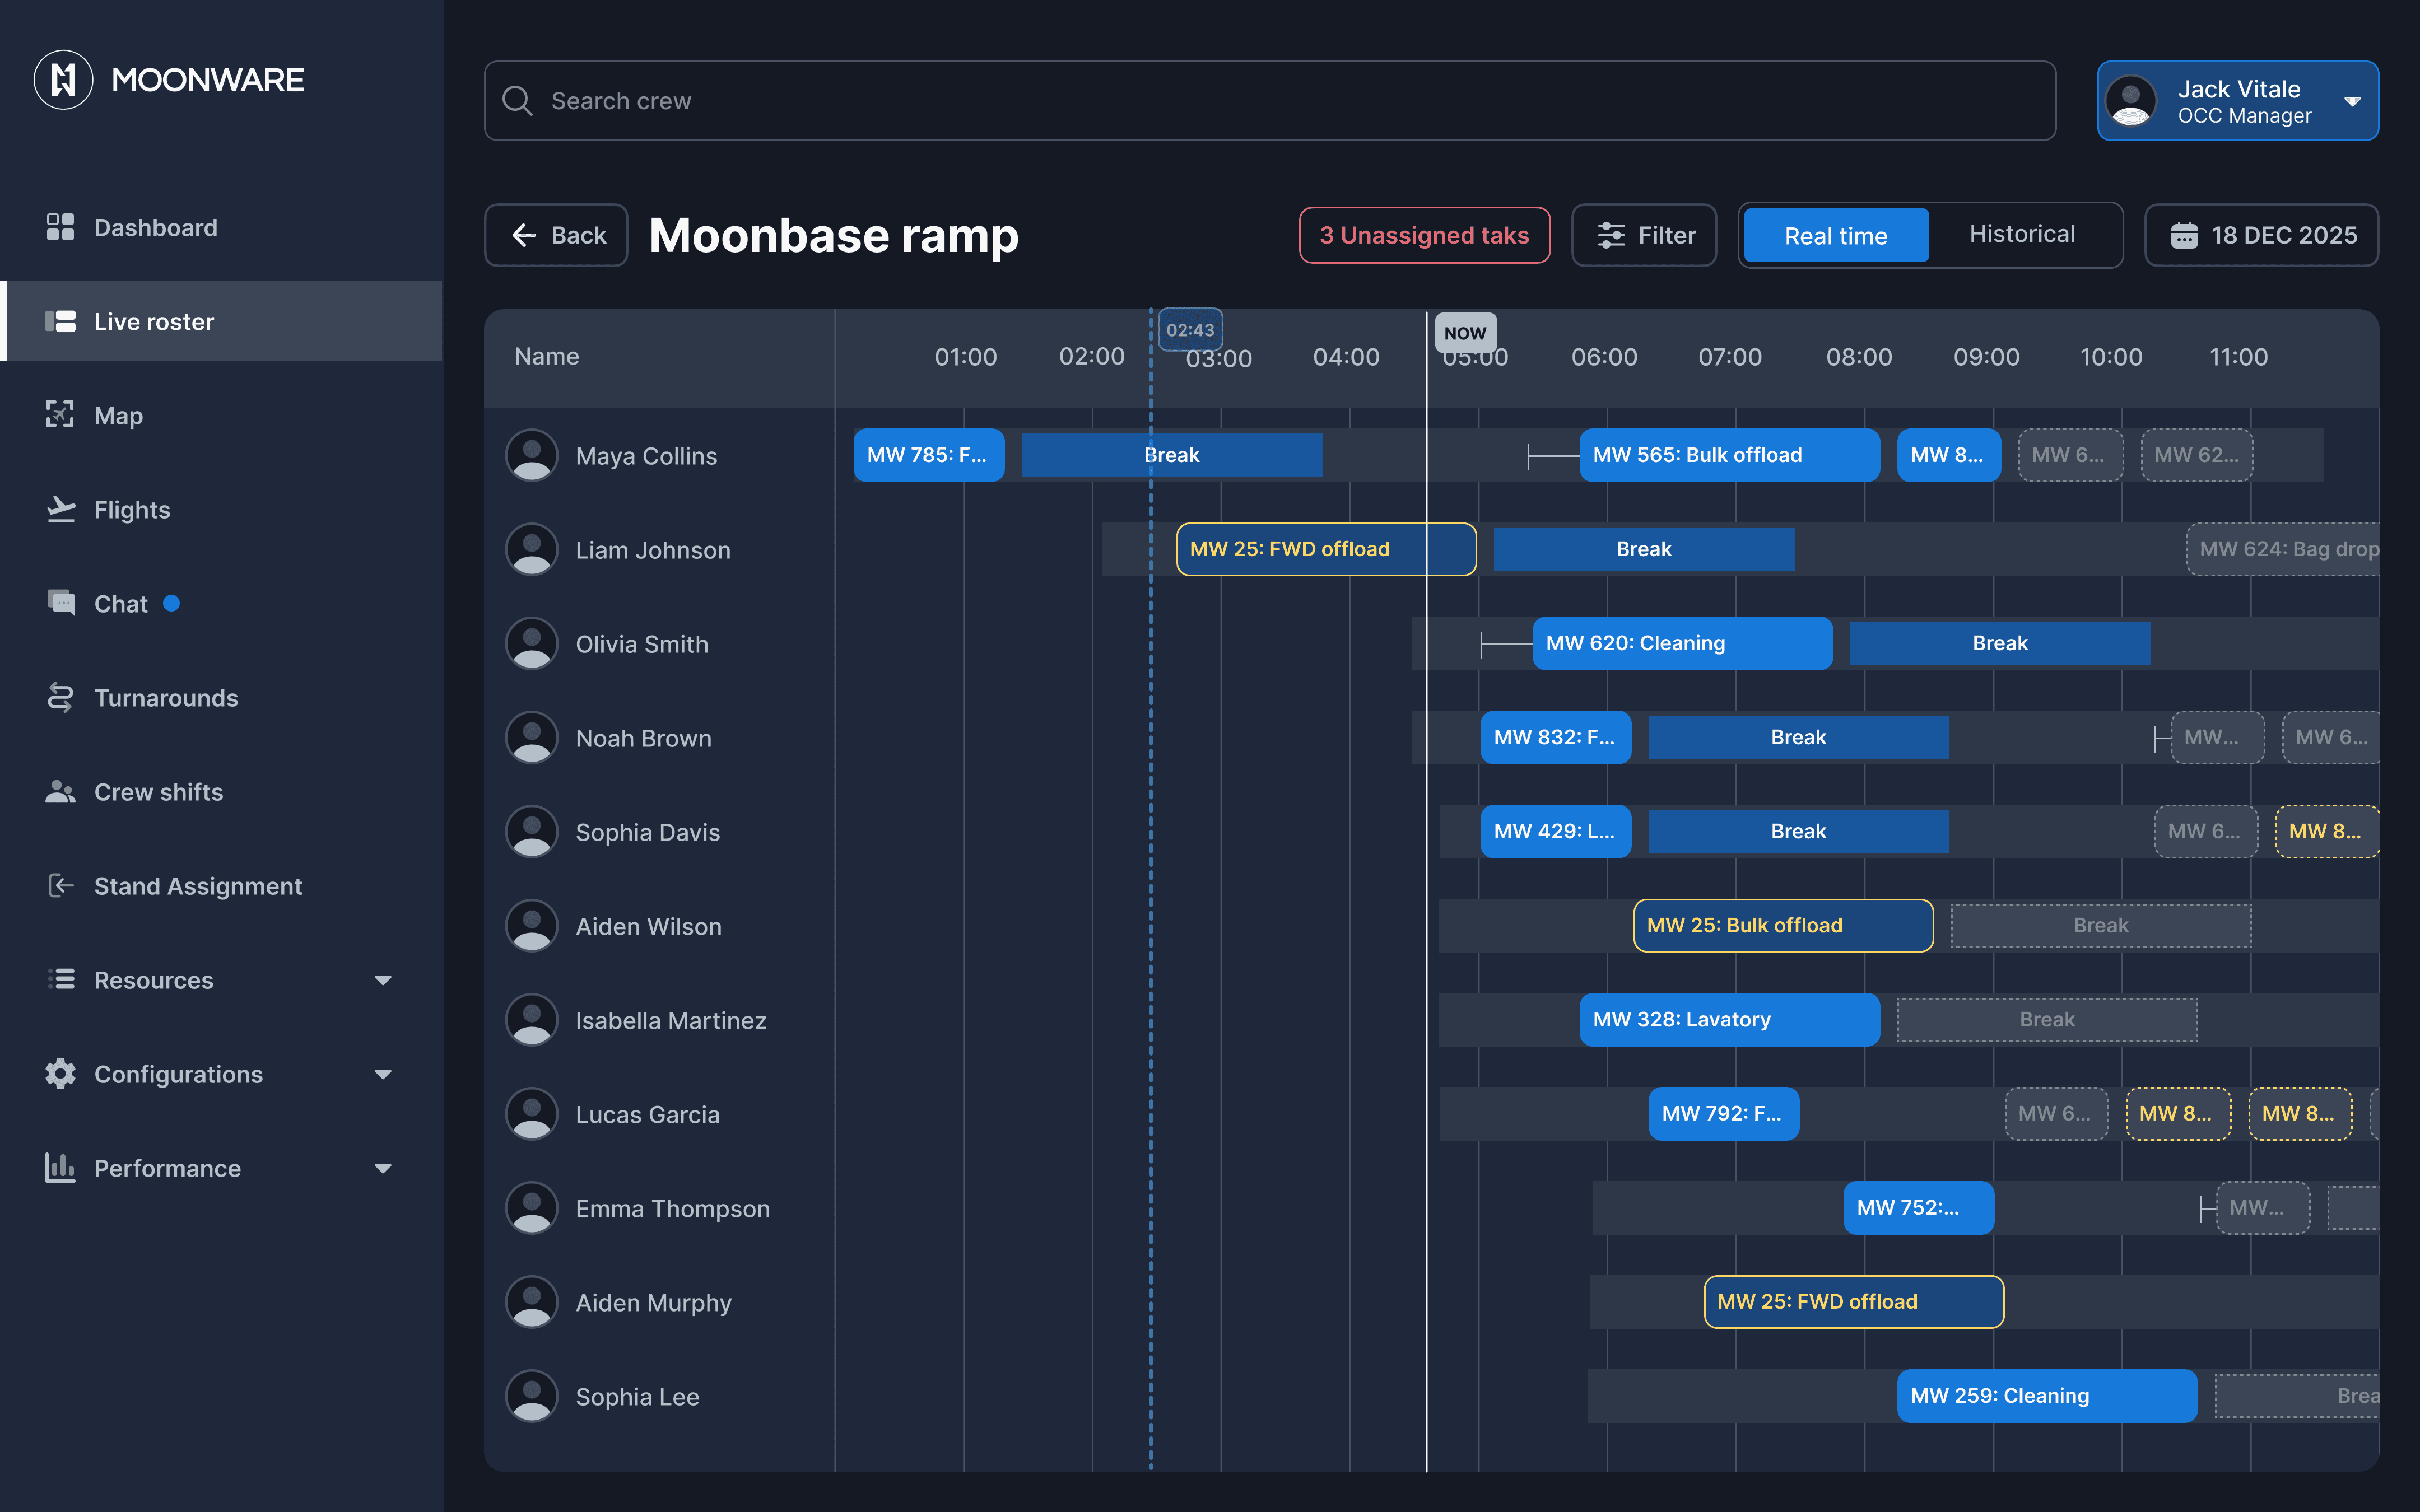Open 3 Unassigned tasks button
Screen dimensions: 2420x1512
pos(1423,235)
